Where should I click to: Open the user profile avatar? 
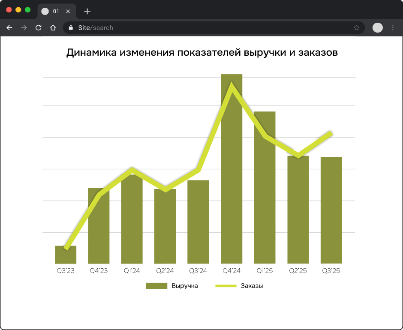coord(377,28)
